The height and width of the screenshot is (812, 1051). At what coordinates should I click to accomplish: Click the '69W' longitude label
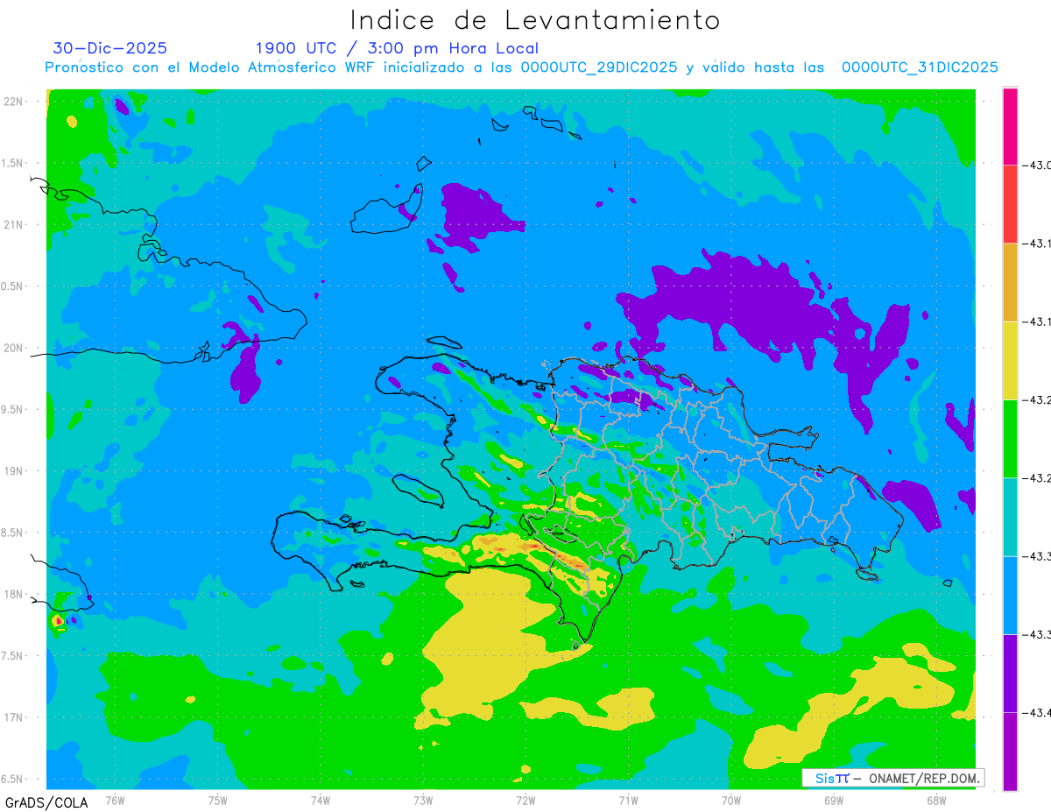pos(834,800)
